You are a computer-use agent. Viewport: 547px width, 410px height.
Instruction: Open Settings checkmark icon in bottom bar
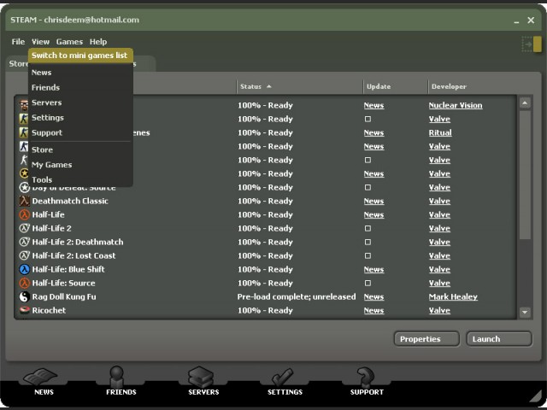tap(284, 377)
